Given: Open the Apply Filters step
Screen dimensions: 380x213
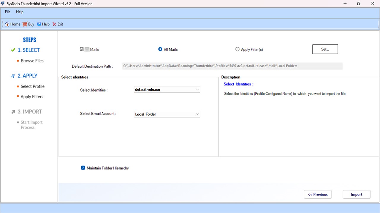Looking at the screenshot, I should (x=32, y=97).
